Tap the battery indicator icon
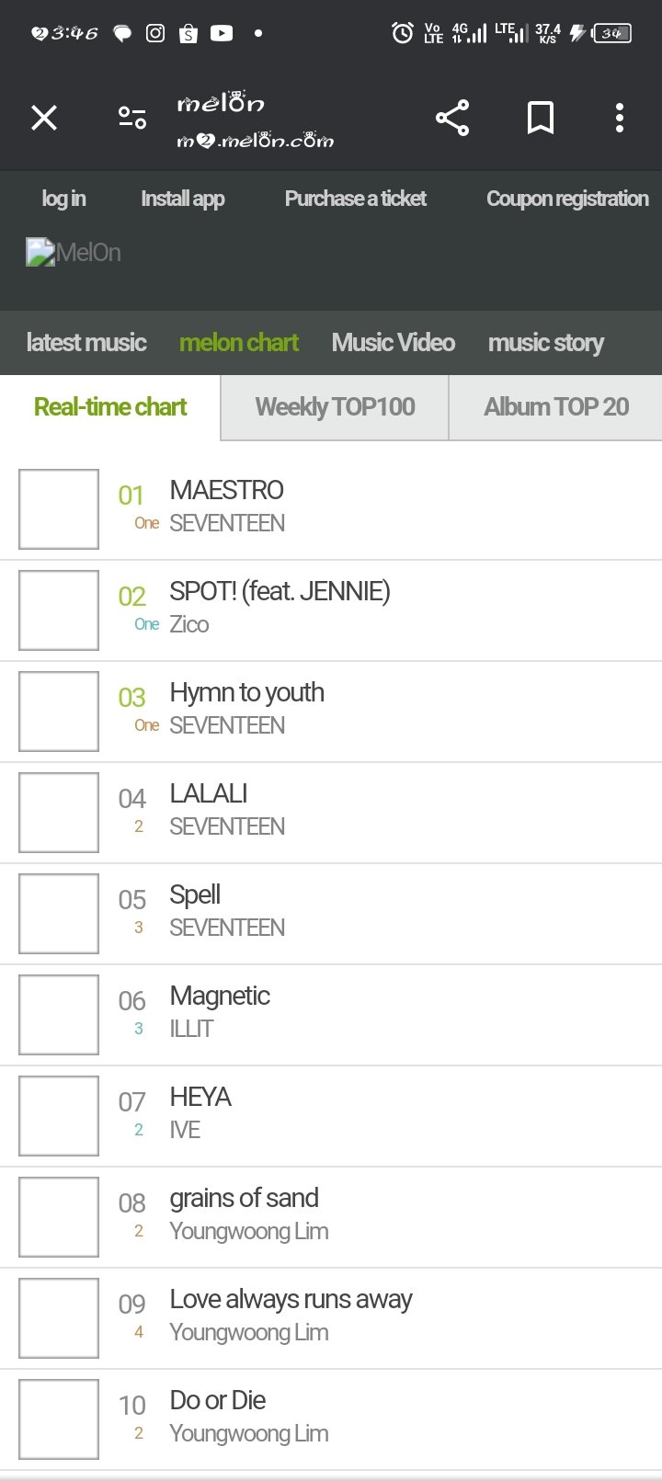 611,33
